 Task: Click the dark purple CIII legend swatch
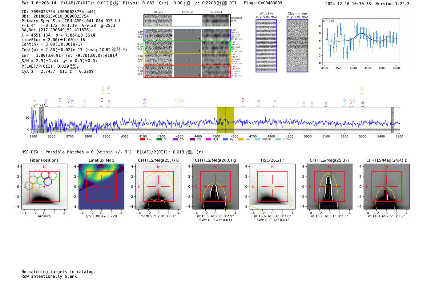click(192, 140)
